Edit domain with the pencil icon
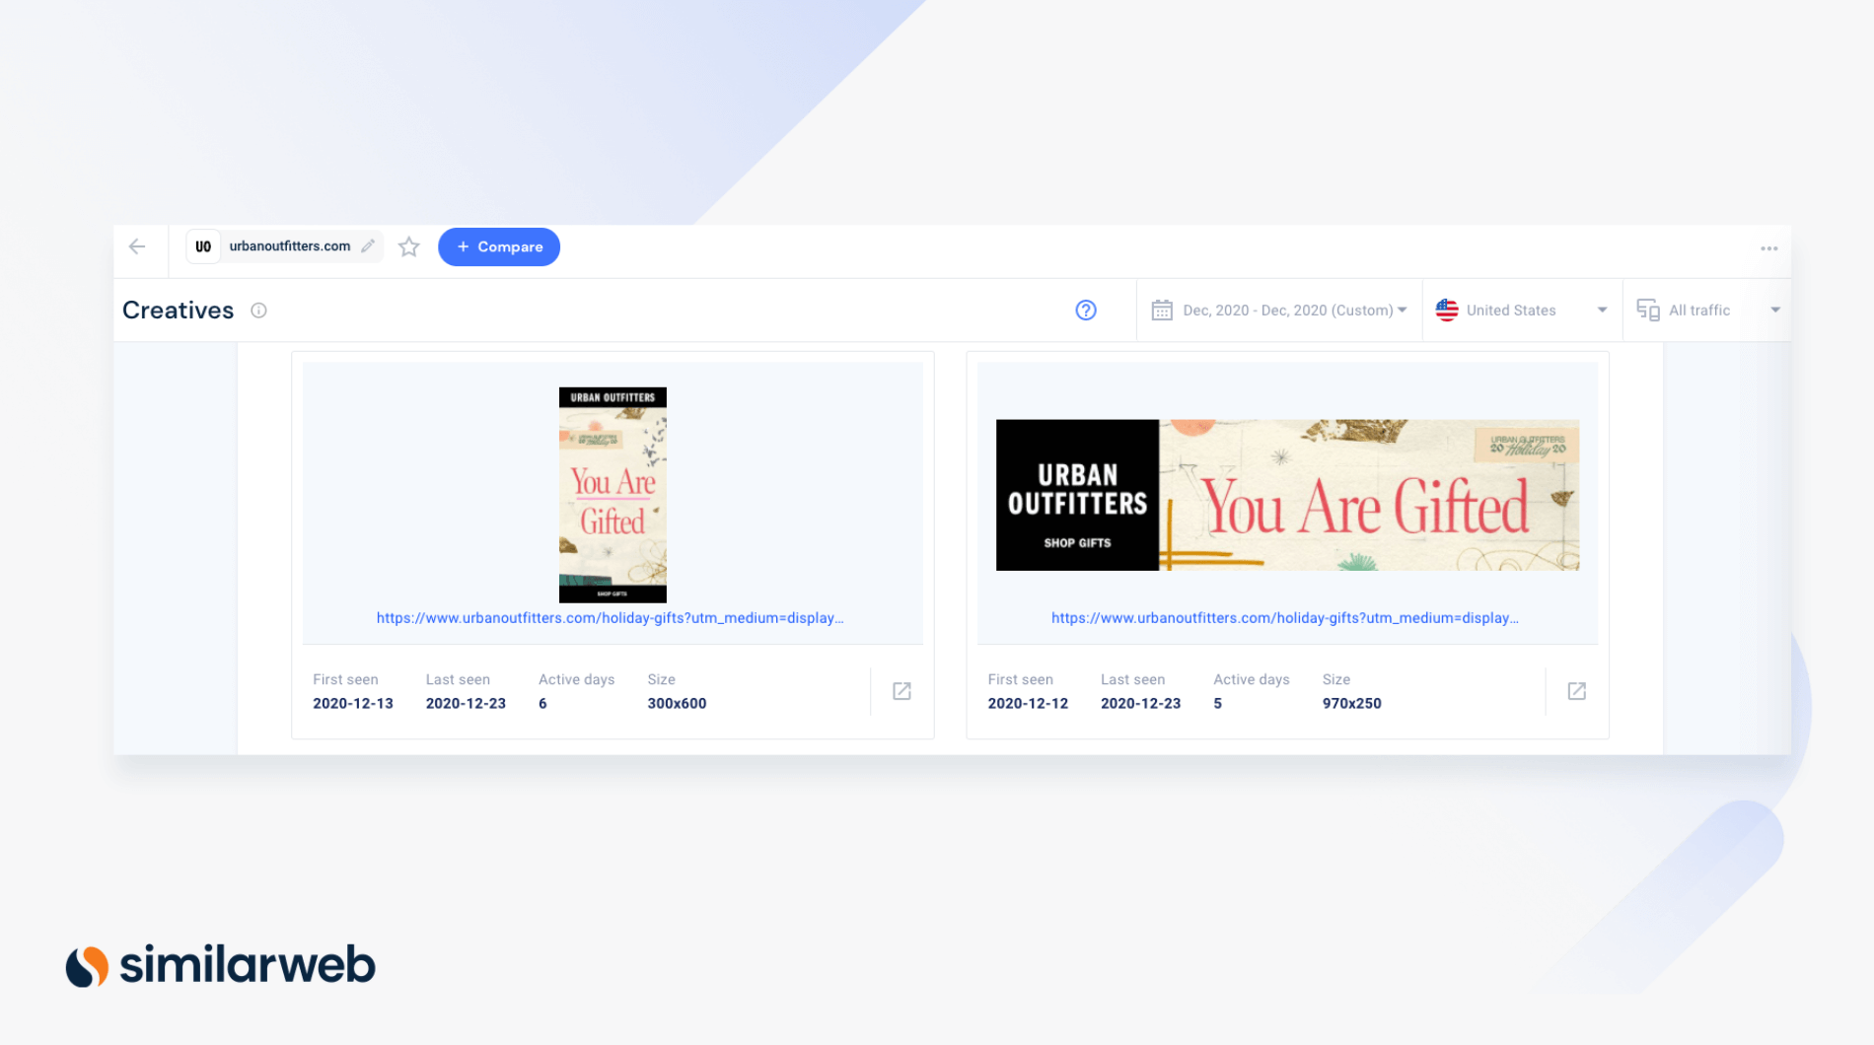Viewport: 1874px width, 1045px height. click(368, 246)
